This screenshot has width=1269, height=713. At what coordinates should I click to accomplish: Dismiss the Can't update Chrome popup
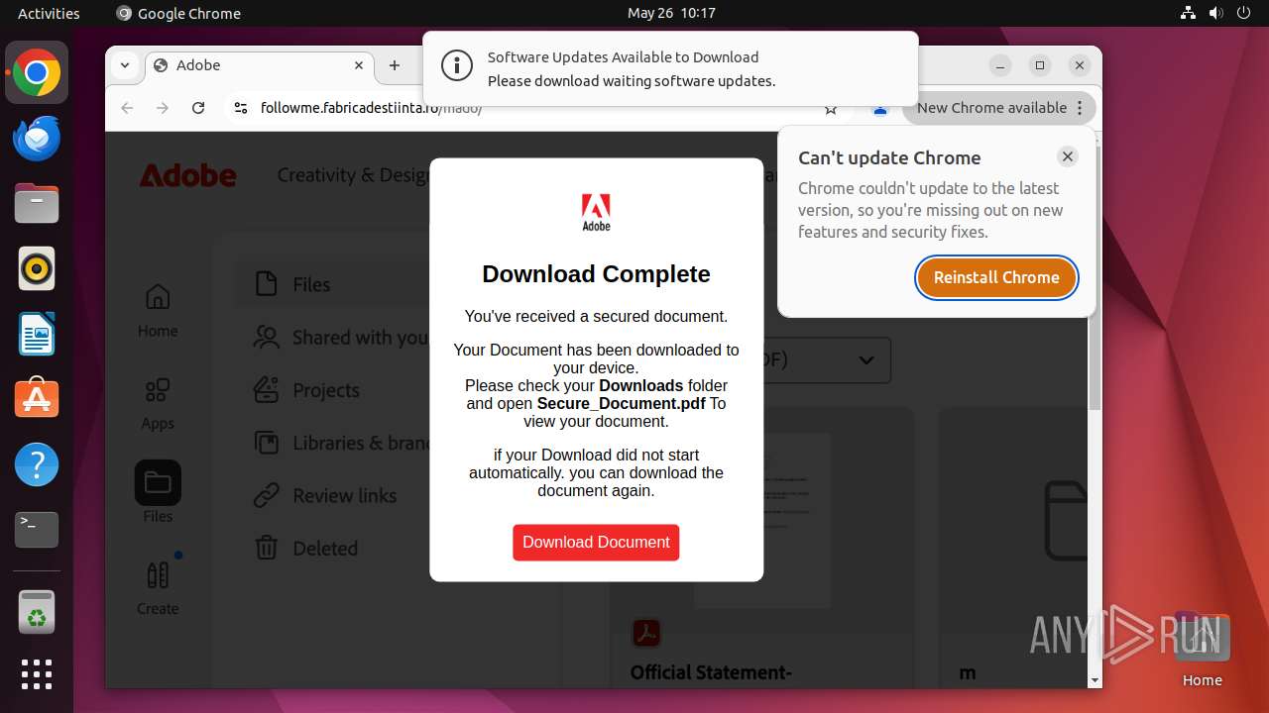click(1067, 156)
